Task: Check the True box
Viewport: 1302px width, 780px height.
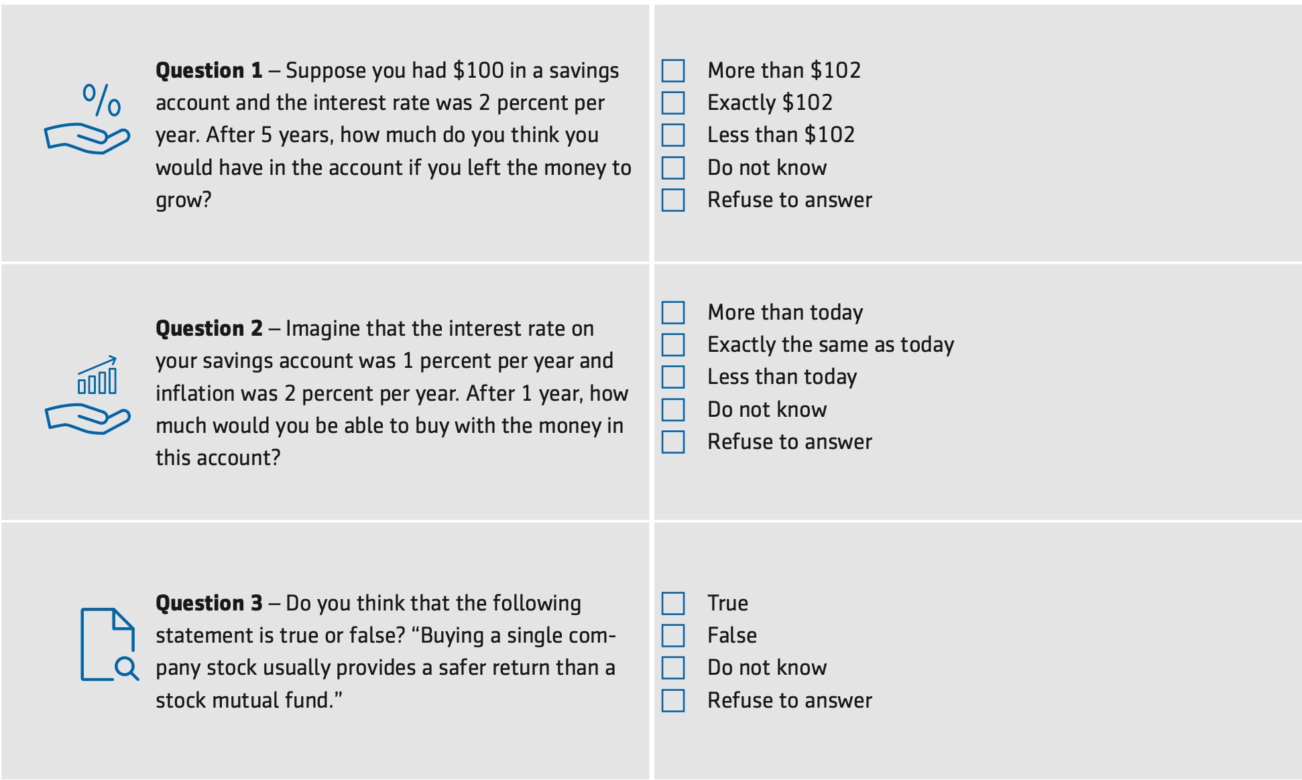Action: [673, 603]
